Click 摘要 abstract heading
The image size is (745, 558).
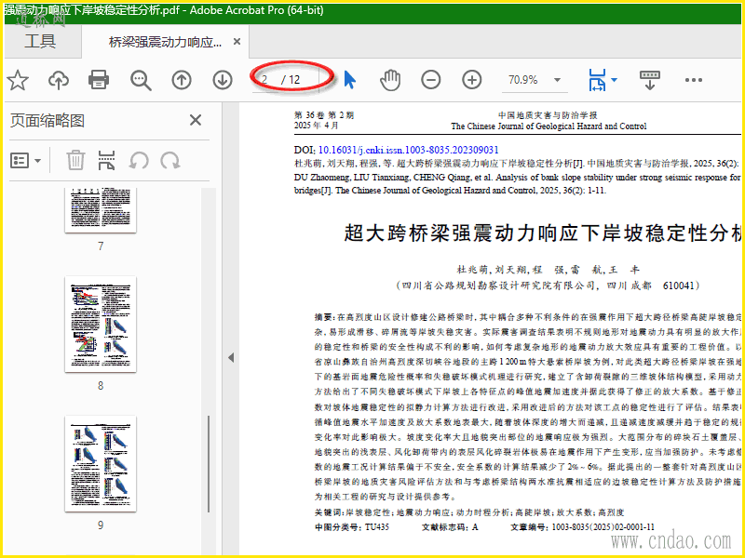click(325, 316)
